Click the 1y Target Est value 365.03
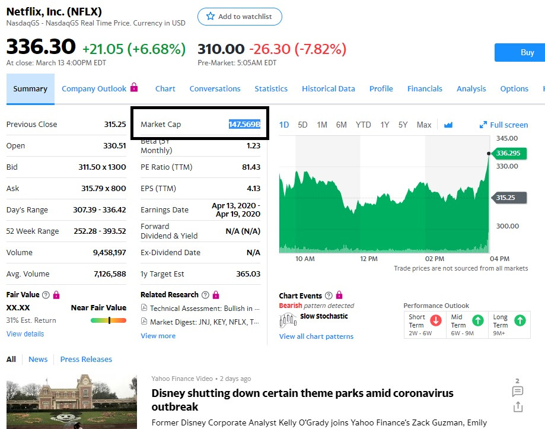 click(248, 274)
